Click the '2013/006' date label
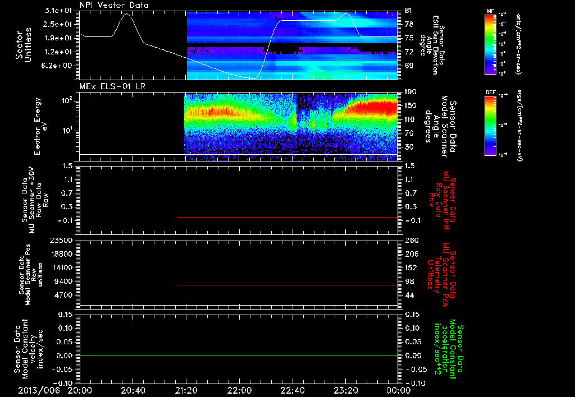Viewport: 575px width, 397px height. click(39, 390)
